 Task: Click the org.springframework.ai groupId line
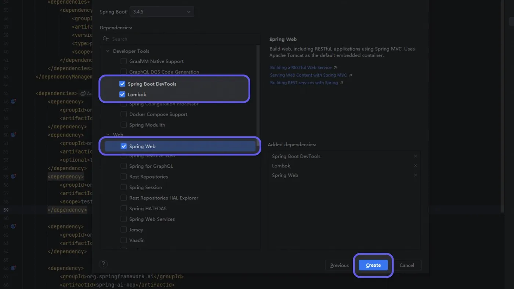point(122,277)
